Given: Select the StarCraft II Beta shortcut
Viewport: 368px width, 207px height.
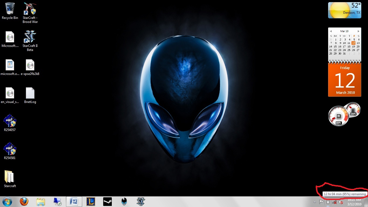Looking at the screenshot, I should click(x=30, y=41).
